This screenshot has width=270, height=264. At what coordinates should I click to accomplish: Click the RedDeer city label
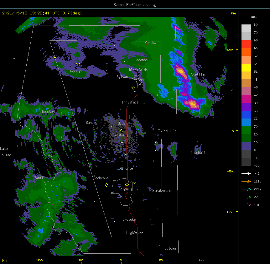coord(138,80)
